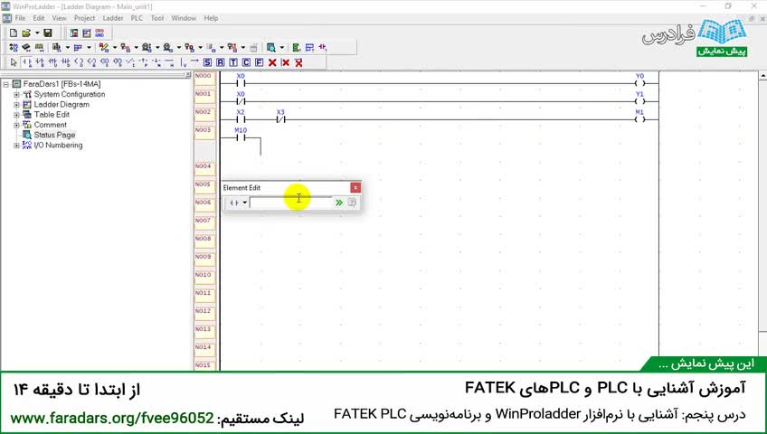Select the vertical short line tool
This screenshot has height=434, width=767.
coord(183,62)
